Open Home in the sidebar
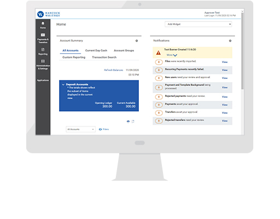280x219 pixels. click(43, 25)
